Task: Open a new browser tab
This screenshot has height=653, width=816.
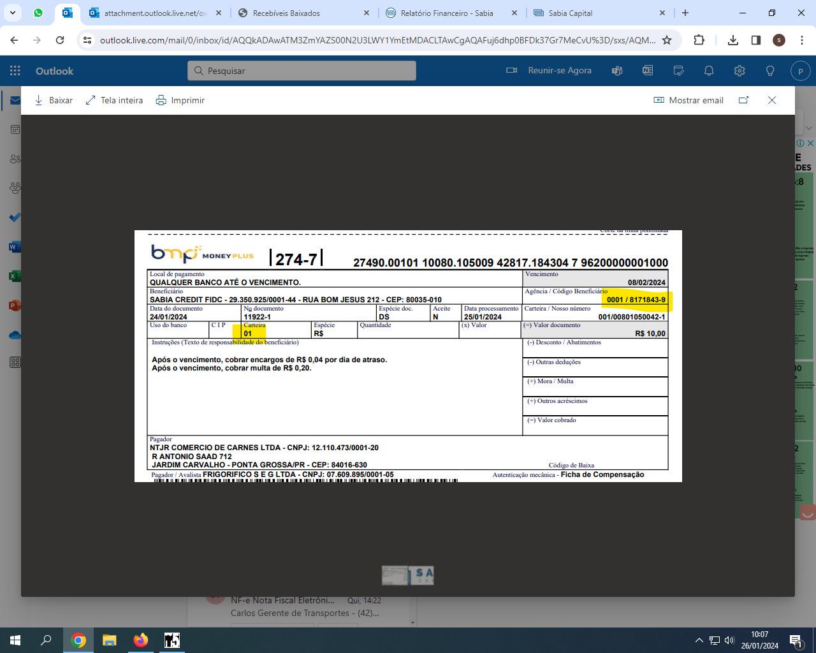Action: pyautogui.click(x=685, y=13)
